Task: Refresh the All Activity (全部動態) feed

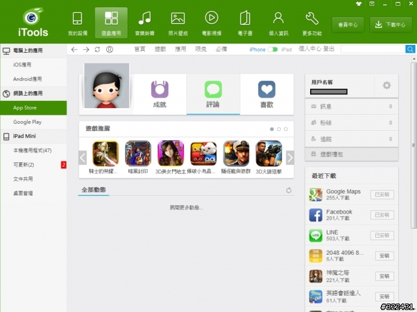Action: tap(289, 190)
